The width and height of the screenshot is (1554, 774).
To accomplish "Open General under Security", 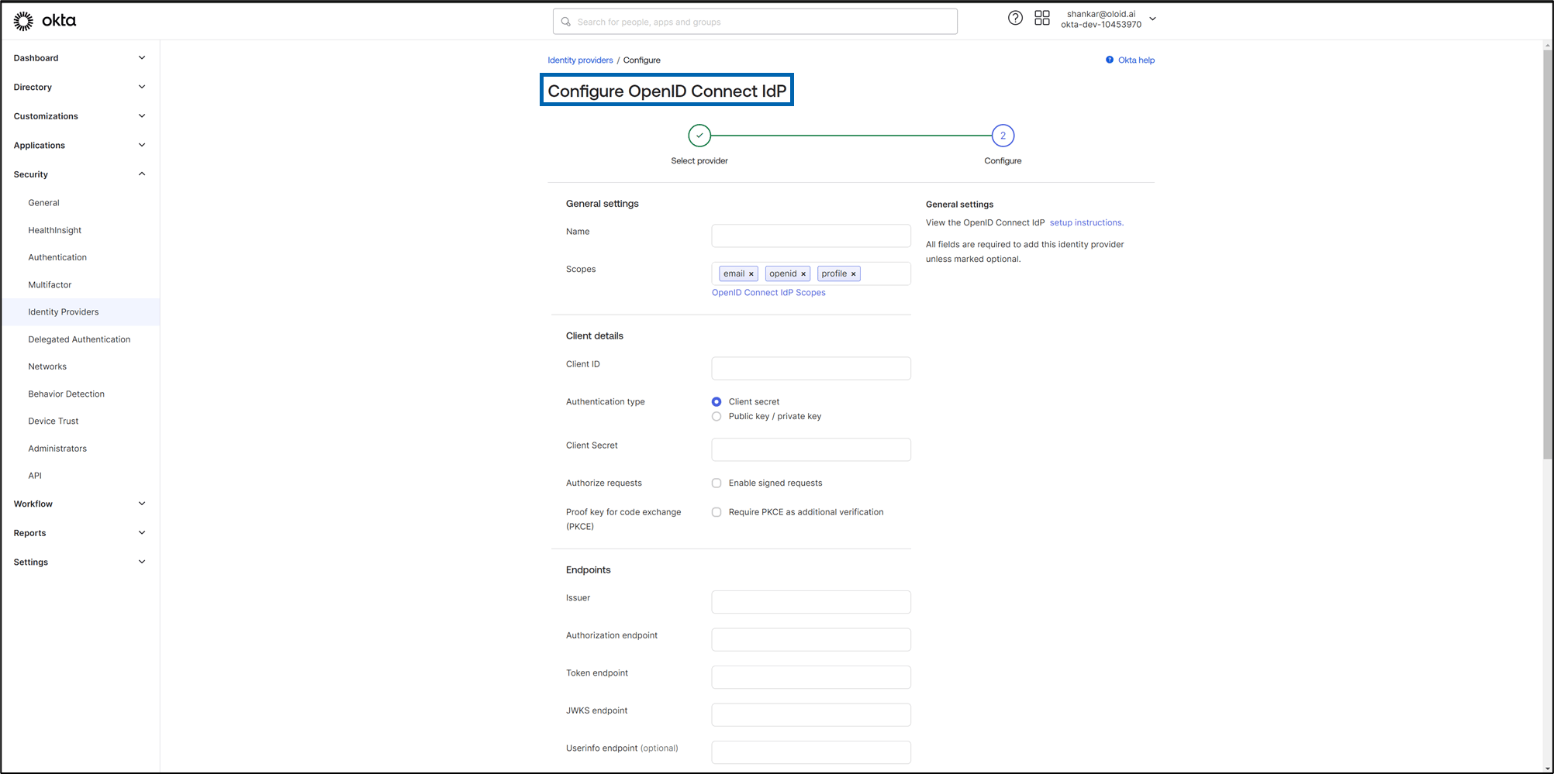I will [43, 203].
